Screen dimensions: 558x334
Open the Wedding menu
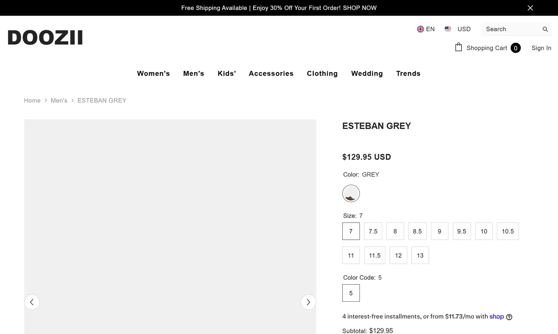(x=367, y=74)
